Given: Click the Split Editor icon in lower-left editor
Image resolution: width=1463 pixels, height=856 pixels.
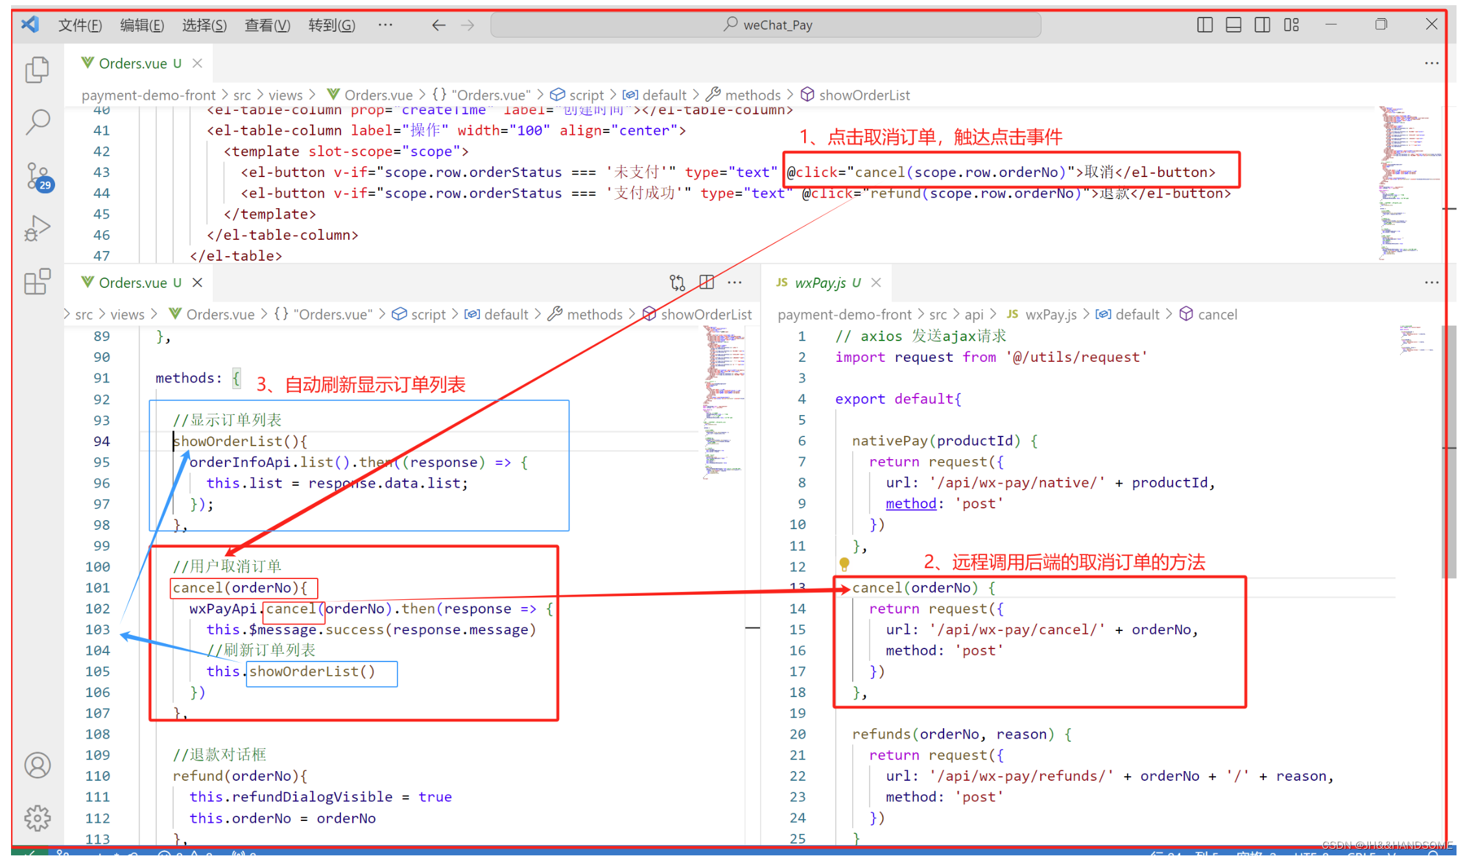Looking at the screenshot, I should (706, 282).
